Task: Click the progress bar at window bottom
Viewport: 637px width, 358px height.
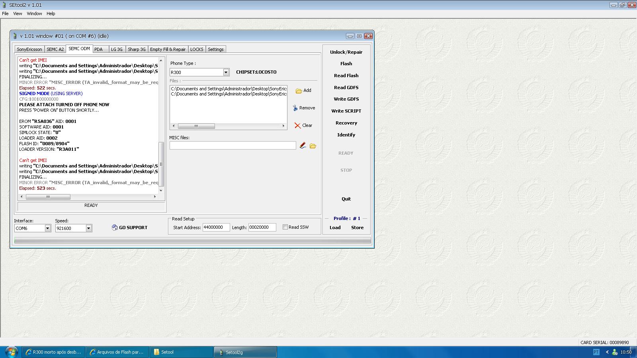Action: point(193,240)
